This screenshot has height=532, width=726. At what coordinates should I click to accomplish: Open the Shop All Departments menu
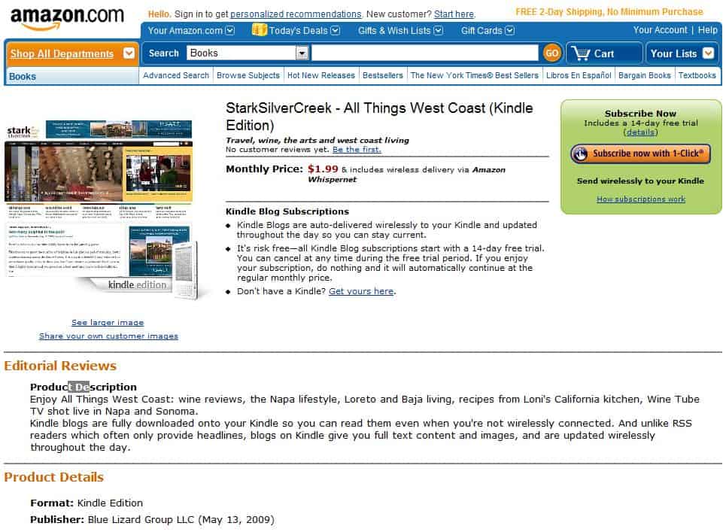pyautogui.click(x=62, y=54)
